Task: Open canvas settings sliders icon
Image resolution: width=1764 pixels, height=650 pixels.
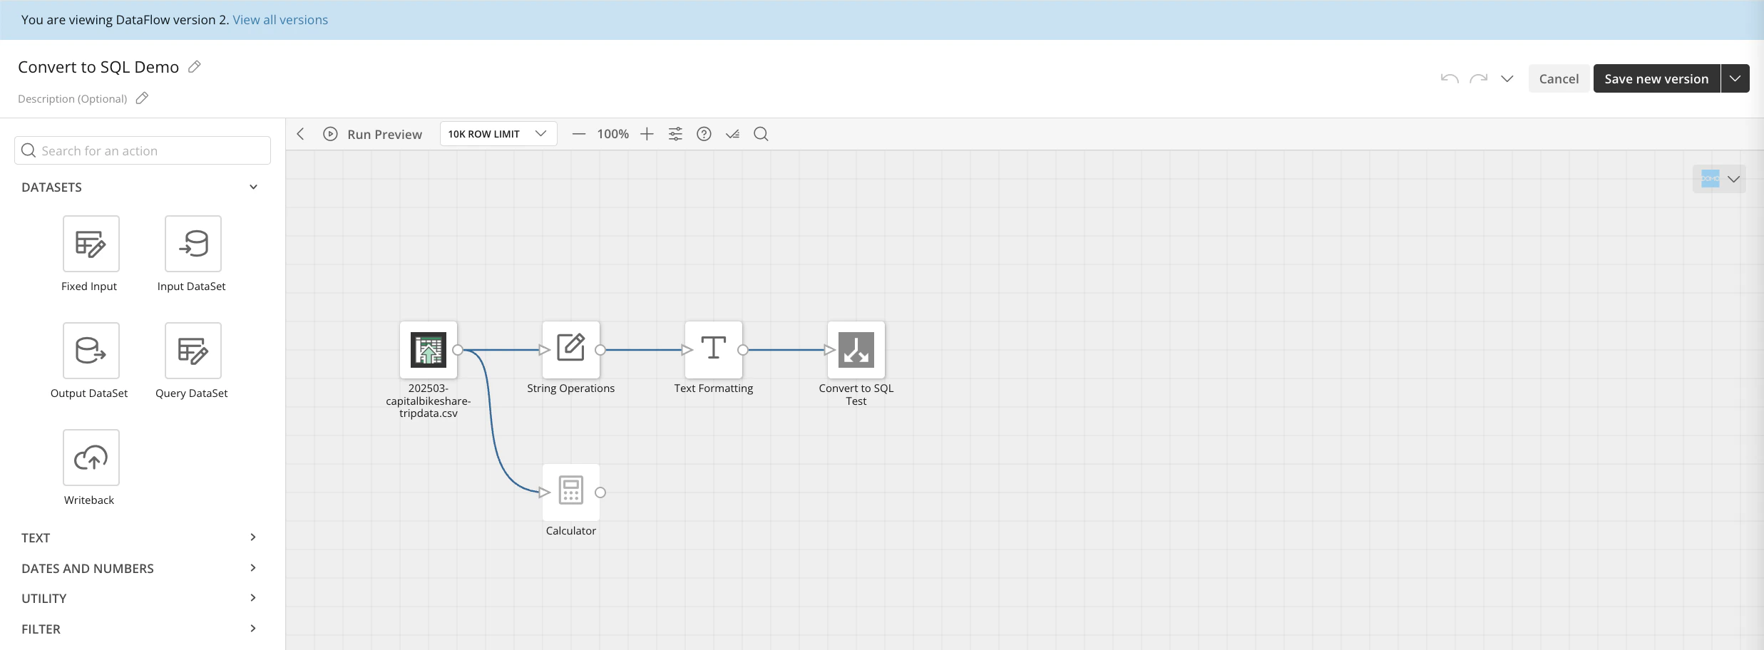Action: 675,134
